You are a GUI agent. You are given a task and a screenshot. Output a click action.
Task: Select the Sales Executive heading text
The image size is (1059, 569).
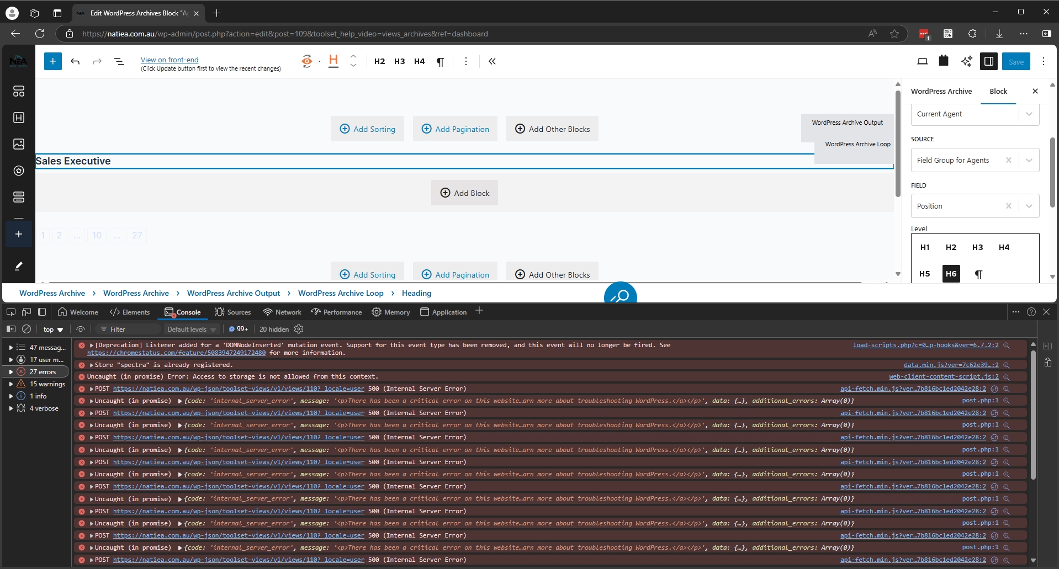pyautogui.click(x=73, y=161)
